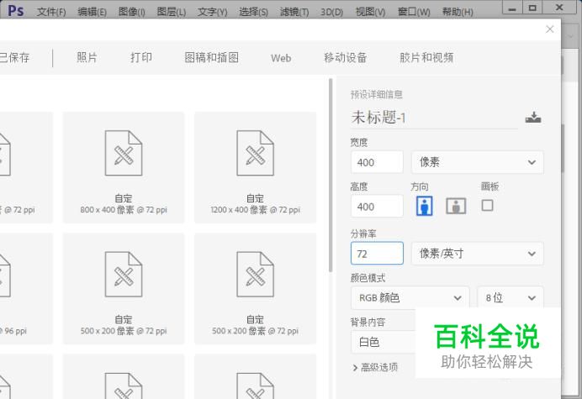Open the 图像(I) menu
582x399 pixels.
(x=131, y=12)
